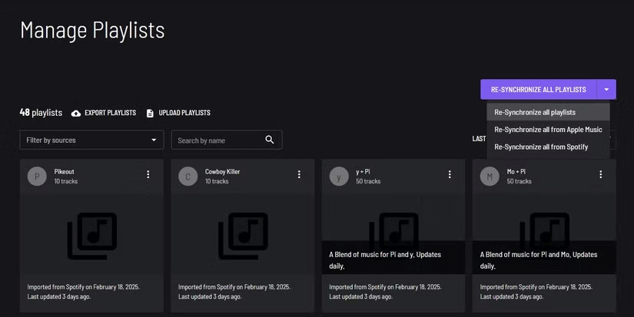Image resolution: width=634 pixels, height=317 pixels.
Task: Open the y + Pi playlist options menu
Action: [x=450, y=175]
